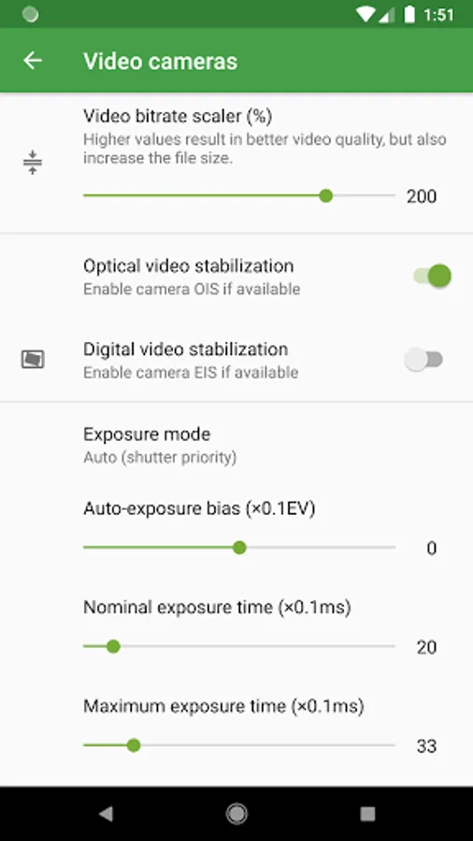
Task: Click the Video bitrate scaler slider handle
Action: click(325, 196)
